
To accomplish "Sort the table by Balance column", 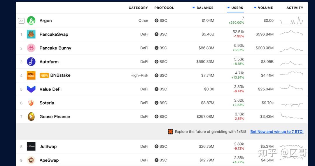I will pyautogui.click(x=205, y=8).
